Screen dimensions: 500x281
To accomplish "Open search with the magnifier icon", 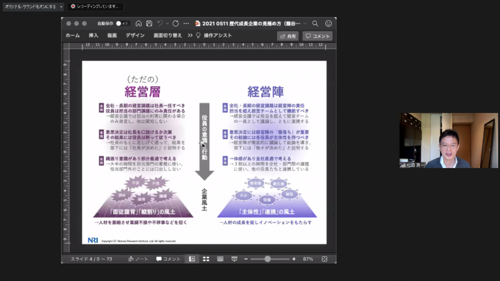I will (x=315, y=23).
